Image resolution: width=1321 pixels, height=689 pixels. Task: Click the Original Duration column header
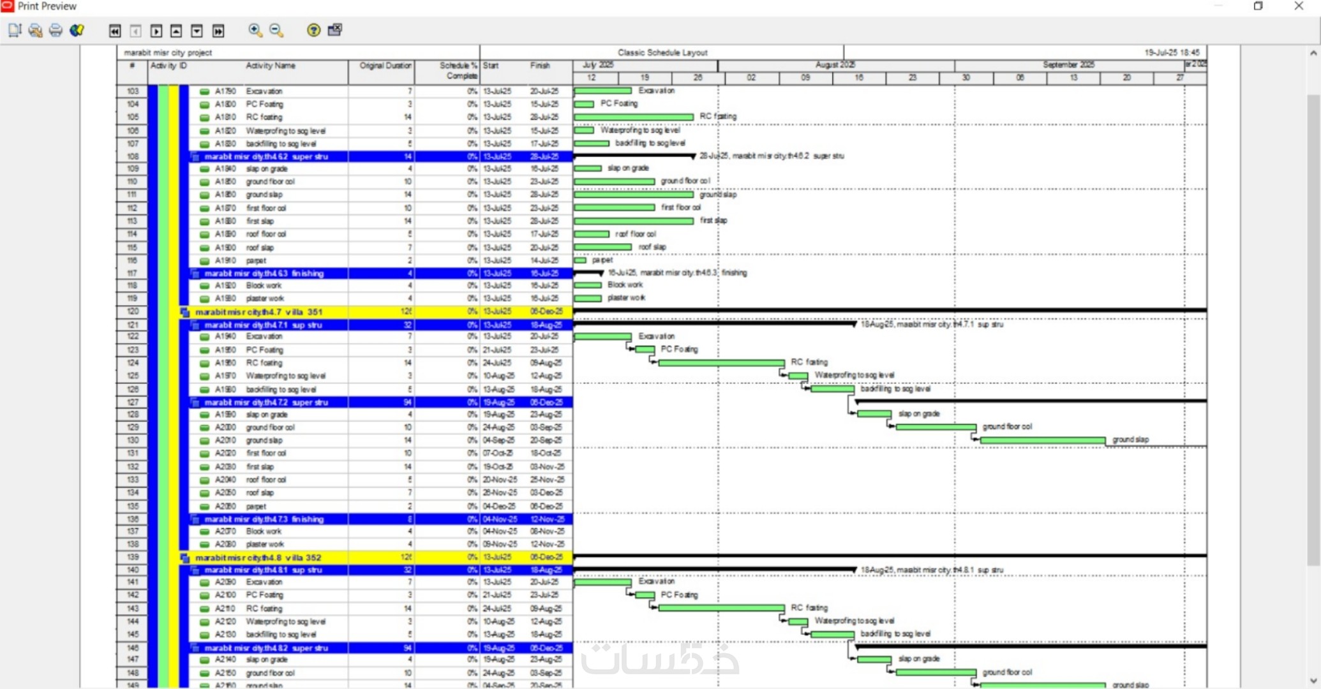pyautogui.click(x=385, y=66)
